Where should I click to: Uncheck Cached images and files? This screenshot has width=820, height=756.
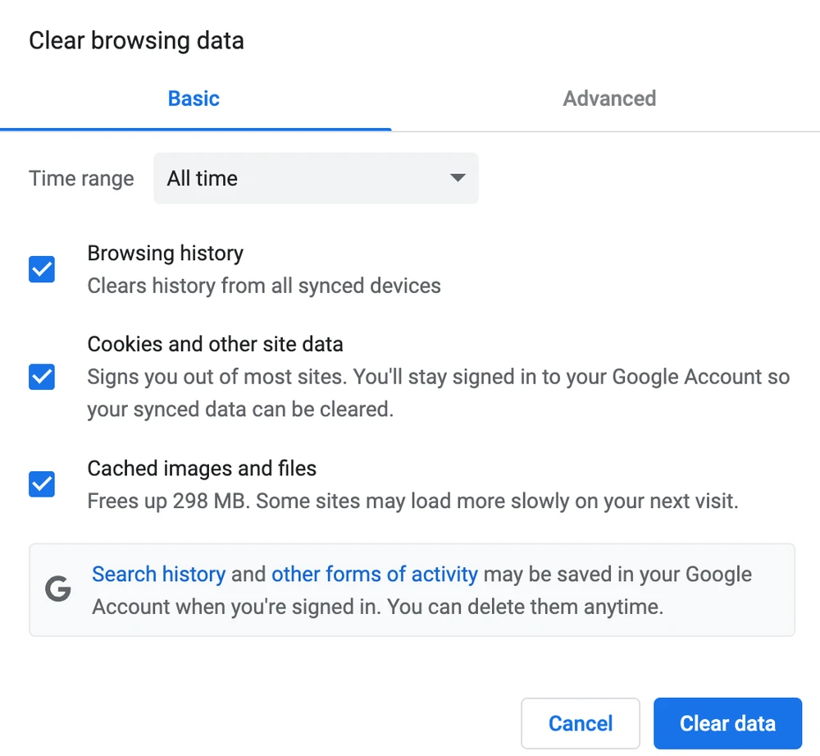(x=41, y=483)
